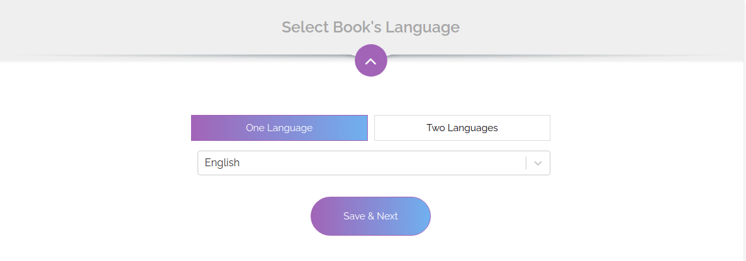Choose the white Two Languages toggle button
This screenshot has height=261, width=746.
tap(462, 128)
